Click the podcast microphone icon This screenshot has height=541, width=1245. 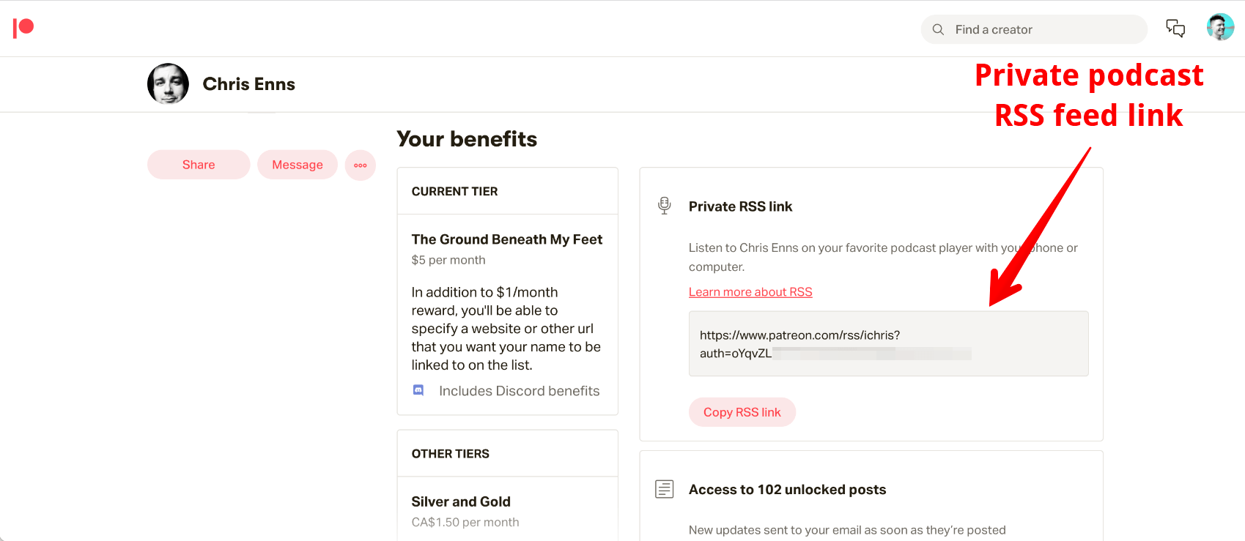pos(665,206)
